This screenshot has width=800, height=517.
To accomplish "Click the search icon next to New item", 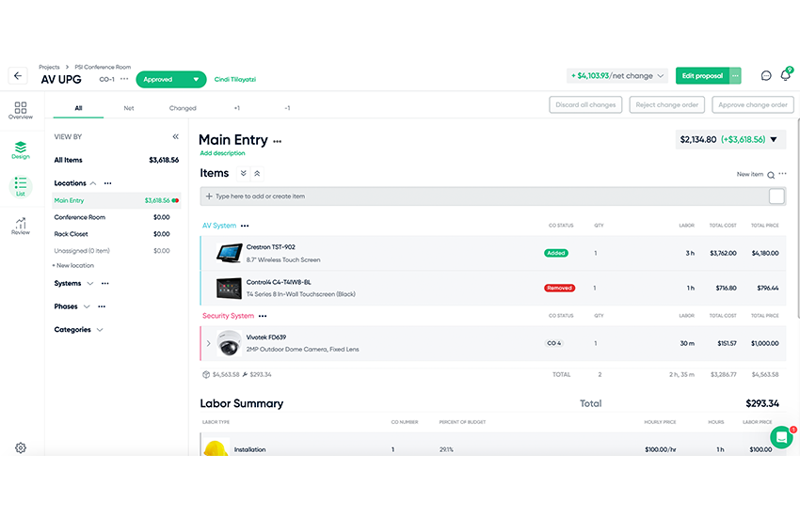I will (771, 175).
